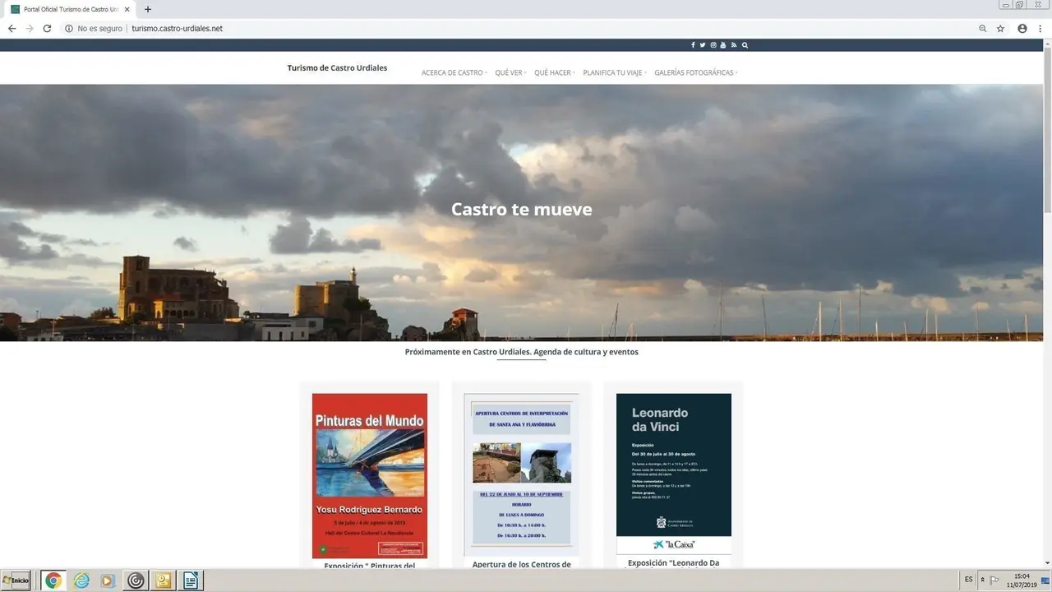Open the Twitter icon in the header
This screenshot has width=1052, height=592.
[703, 45]
